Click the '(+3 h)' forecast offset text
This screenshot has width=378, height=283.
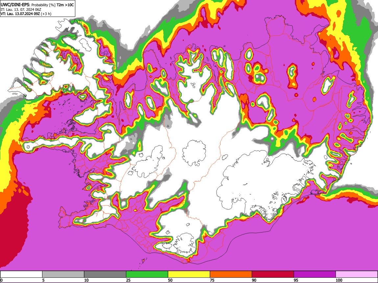click(46, 14)
